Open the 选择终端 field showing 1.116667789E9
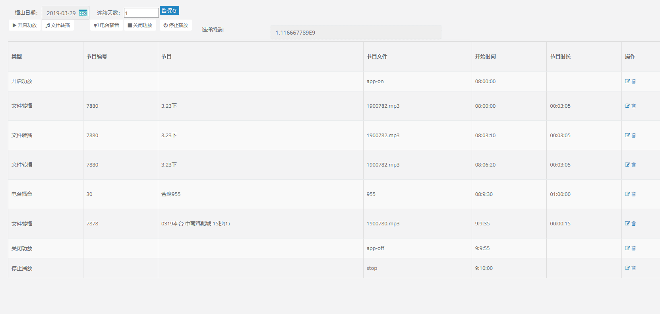 click(x=356, y=33)
